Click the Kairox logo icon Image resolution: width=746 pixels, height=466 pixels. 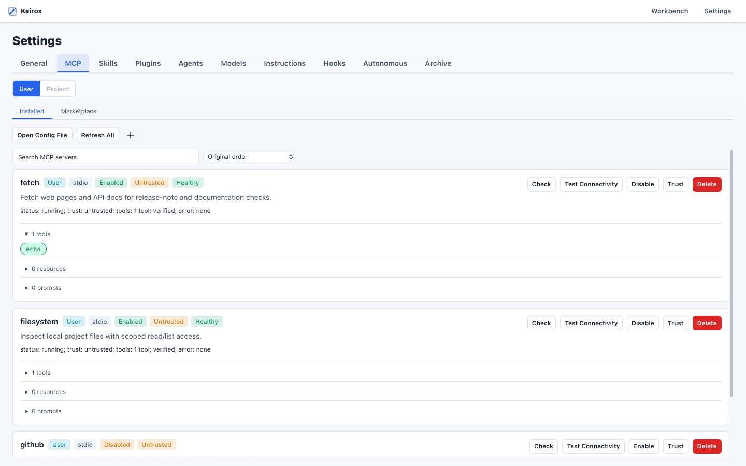(12, 11)
